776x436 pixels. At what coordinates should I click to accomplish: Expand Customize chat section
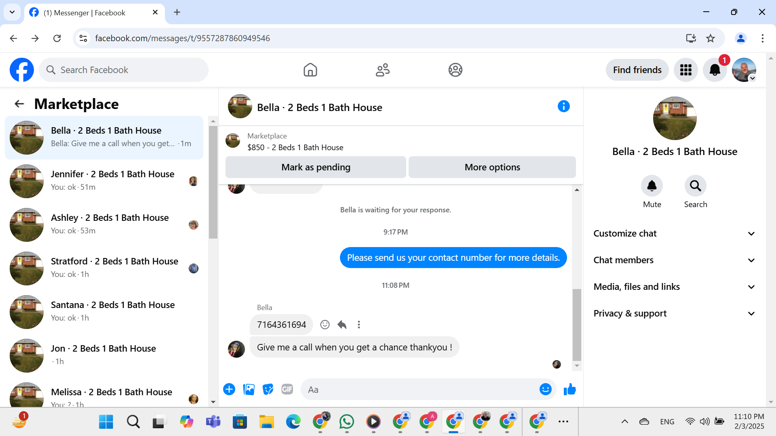pos(674,233)
